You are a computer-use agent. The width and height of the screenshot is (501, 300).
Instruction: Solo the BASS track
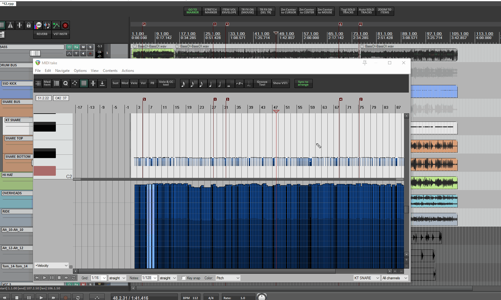(90, 47)
